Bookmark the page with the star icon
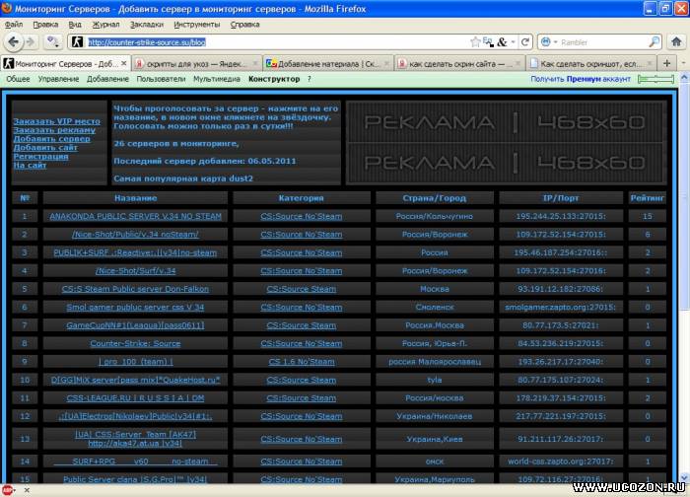Viewport: 690px width, 497px height. coord(475,42)
